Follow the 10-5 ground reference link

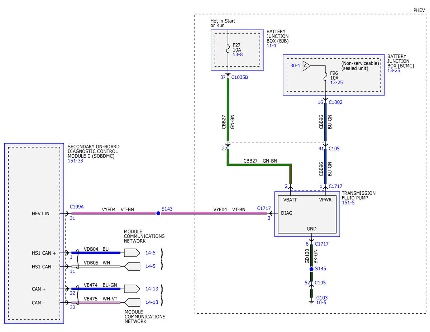(321, 303)
